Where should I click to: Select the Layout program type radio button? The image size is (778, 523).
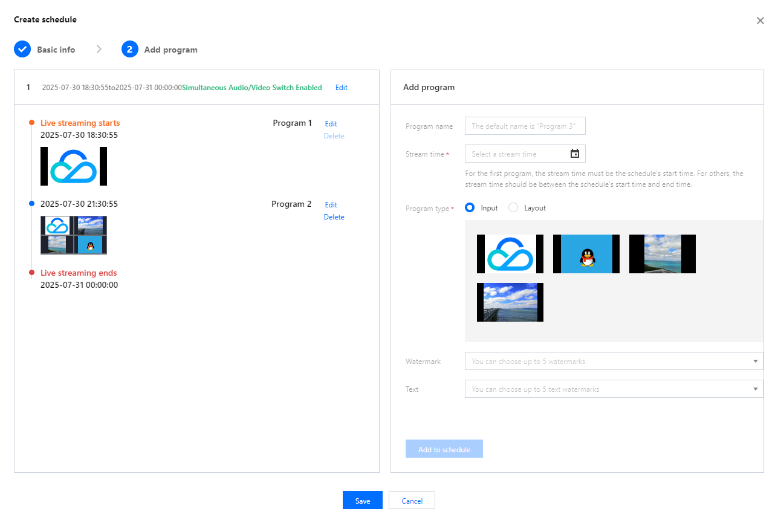coord(513,207)
